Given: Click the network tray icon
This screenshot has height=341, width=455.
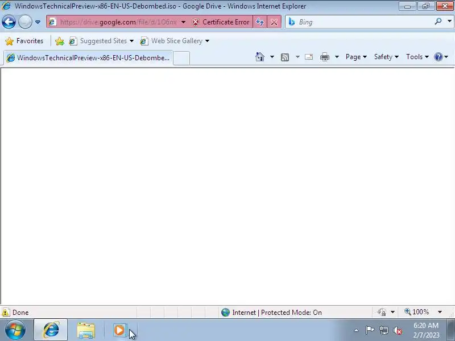Looking at the screenshot, I should tap(383, 330).
